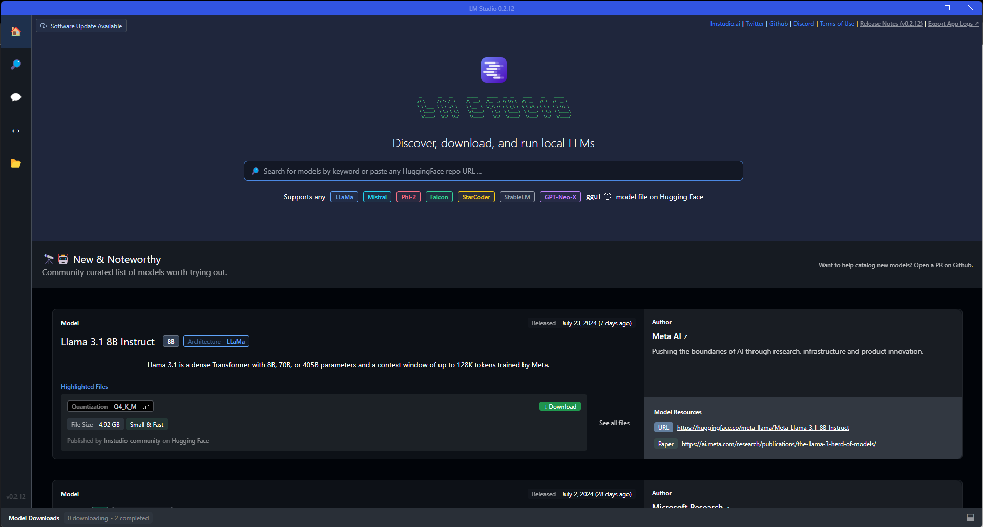Click Software Update Available button
Image resolution: width=983 pixels, height=527 pixels.
pyautogui.click(x=81, y=26)
